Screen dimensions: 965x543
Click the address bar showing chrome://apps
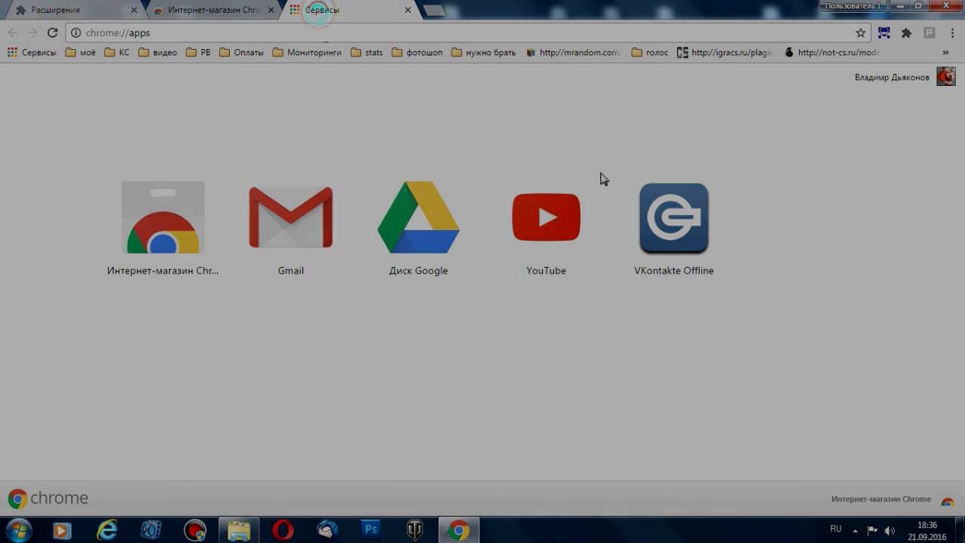tap(467, 32)
